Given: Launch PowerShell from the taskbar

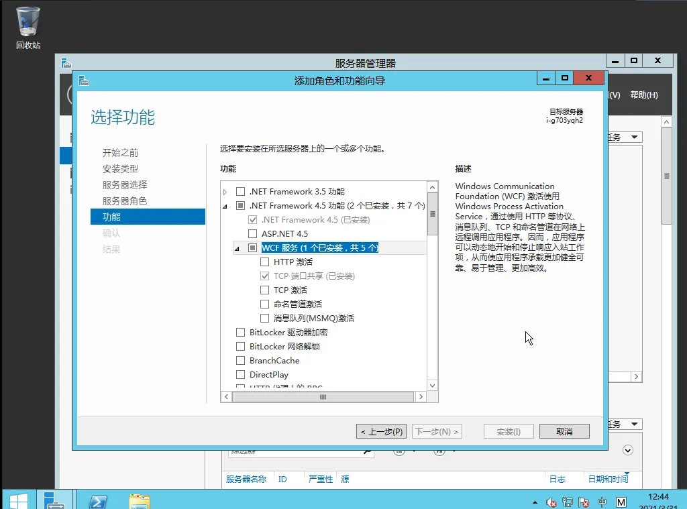Looking at the screenshot, I should (100, 501).
